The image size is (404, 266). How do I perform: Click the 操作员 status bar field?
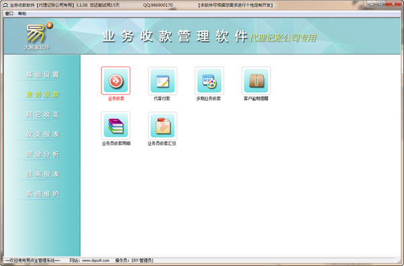pos(134,261)
